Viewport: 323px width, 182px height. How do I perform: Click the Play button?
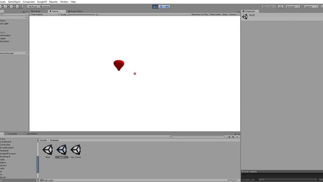(155, 7)
